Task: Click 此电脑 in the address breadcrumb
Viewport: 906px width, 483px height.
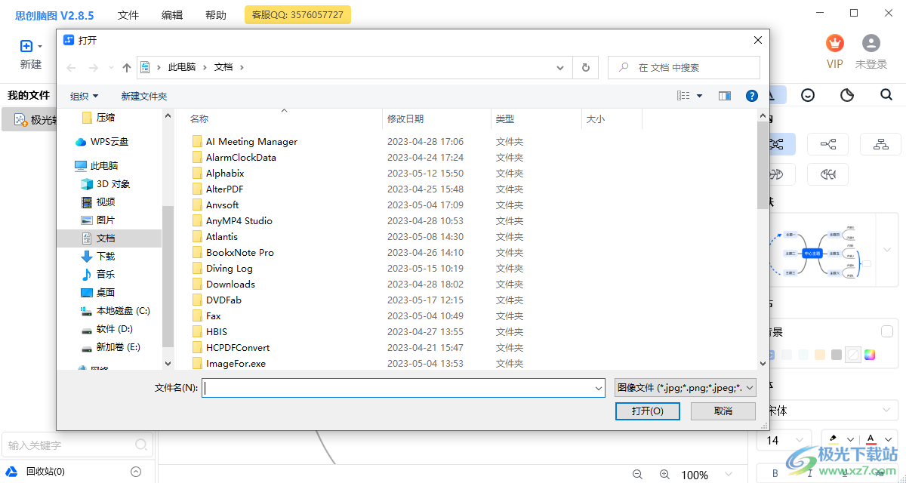Action: tap(182, 67)
